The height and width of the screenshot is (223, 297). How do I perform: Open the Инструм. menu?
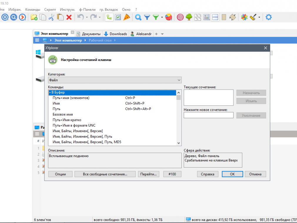tap(67, 9)
